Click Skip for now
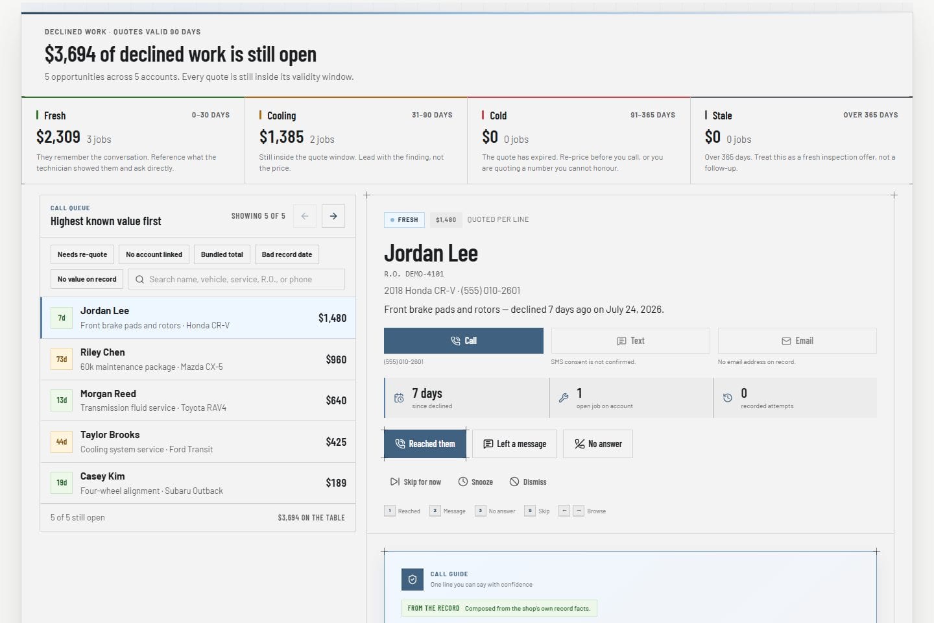Viewport: 934px width, 623px height. 416,482
